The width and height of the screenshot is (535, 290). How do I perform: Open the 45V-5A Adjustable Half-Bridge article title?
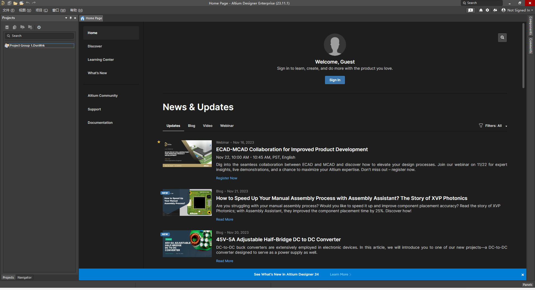click(x=278, y=240)
